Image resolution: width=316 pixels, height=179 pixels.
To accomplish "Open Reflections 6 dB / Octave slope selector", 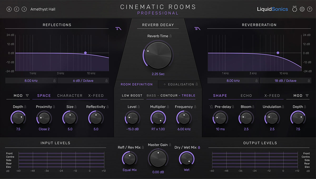I will click(83, 81).
